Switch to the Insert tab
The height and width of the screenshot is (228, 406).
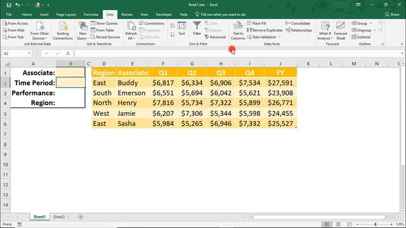click(x=44, y=15)
